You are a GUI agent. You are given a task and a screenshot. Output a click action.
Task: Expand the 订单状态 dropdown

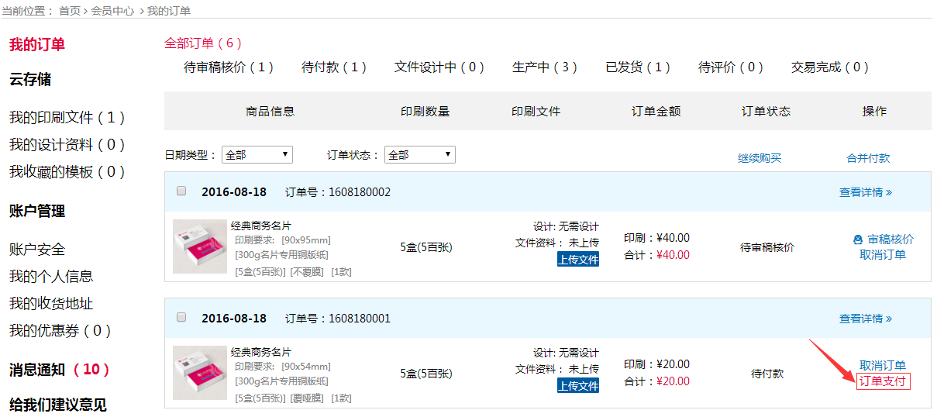(420, 155)
